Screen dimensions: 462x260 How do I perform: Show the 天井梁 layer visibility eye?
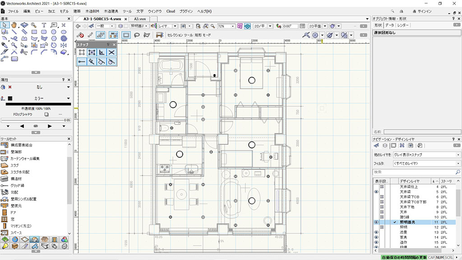click(x=376, y=191)
